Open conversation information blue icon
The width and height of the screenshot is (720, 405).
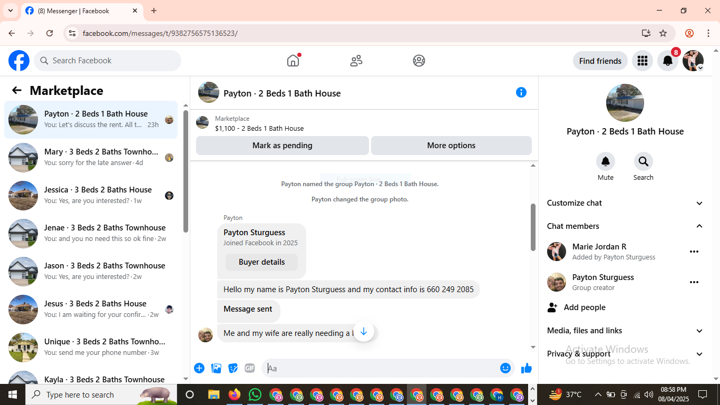pyautogui.click(x=521, y=92)
